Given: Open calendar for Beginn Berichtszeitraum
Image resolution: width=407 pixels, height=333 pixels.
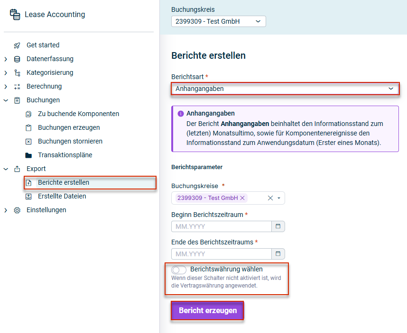Looking at the screenshot, I should (278, 226).
